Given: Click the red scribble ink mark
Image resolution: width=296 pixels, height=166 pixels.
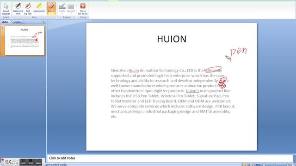Looking at the screenshot, I should [x=223, y=83].
